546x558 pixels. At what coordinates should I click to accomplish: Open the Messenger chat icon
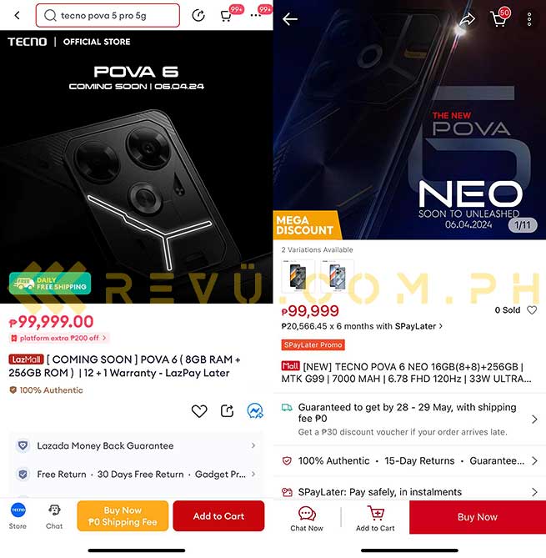click(255, 410)
